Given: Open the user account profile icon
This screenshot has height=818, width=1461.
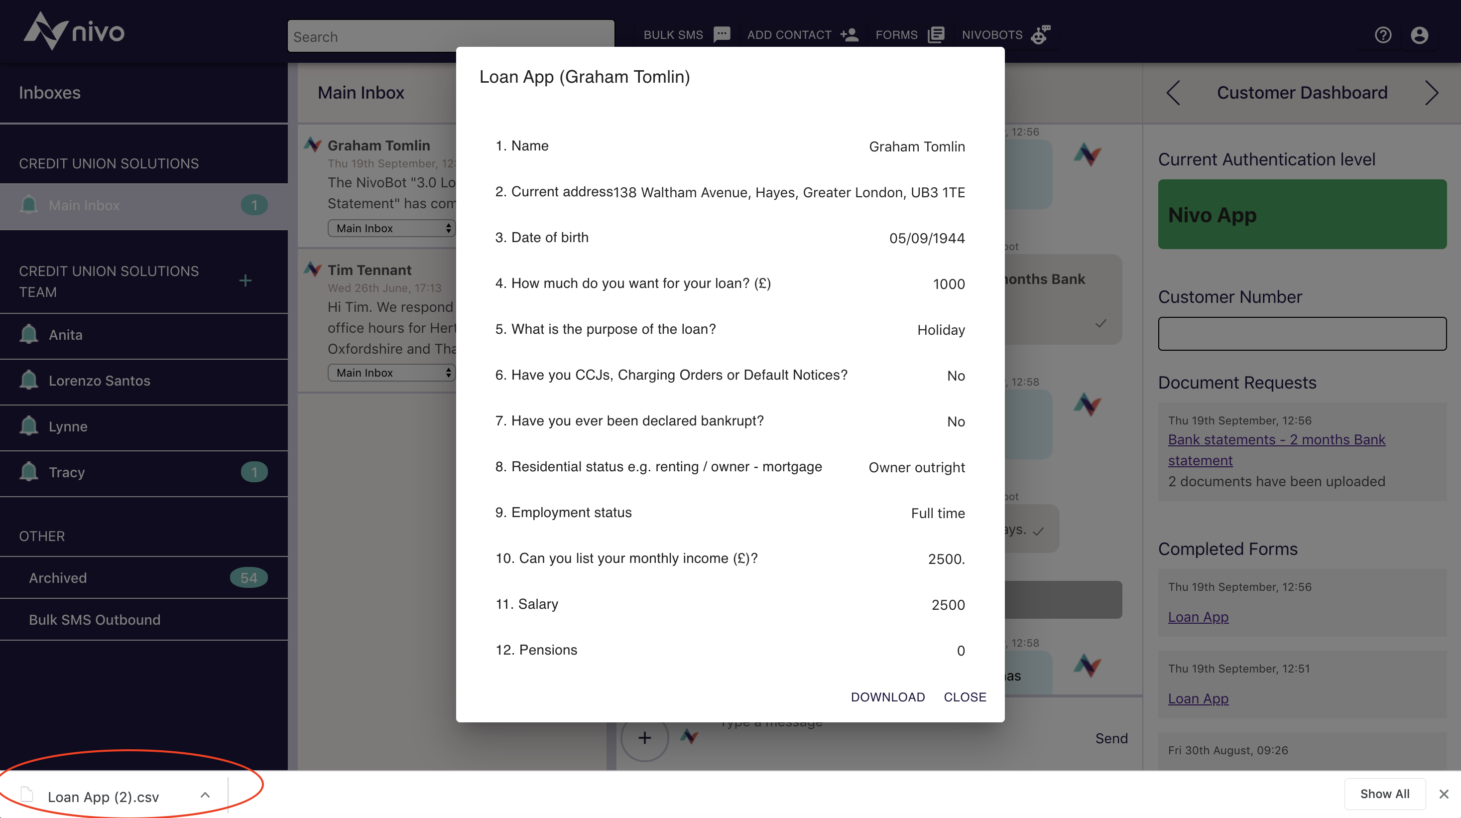Looking at the screenshot, I should point(1419,35).
